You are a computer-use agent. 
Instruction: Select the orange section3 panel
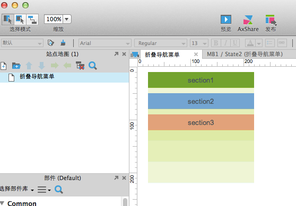[x=201, y=122]
